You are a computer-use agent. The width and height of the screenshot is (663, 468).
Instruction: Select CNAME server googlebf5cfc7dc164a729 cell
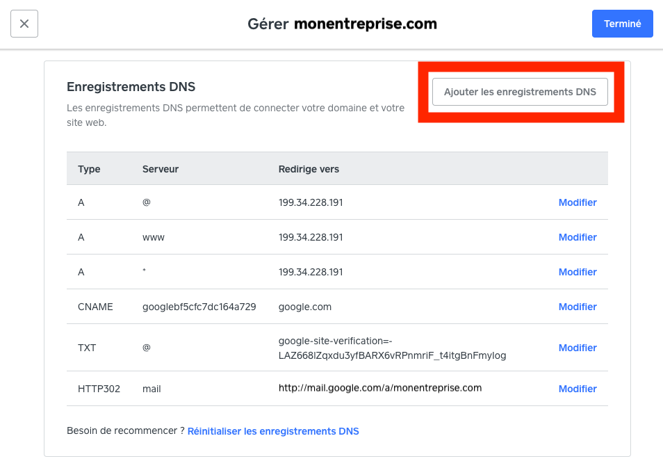(199, 307)
